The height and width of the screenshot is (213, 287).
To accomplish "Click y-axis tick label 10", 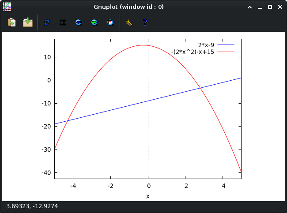I will pos(47,57).
